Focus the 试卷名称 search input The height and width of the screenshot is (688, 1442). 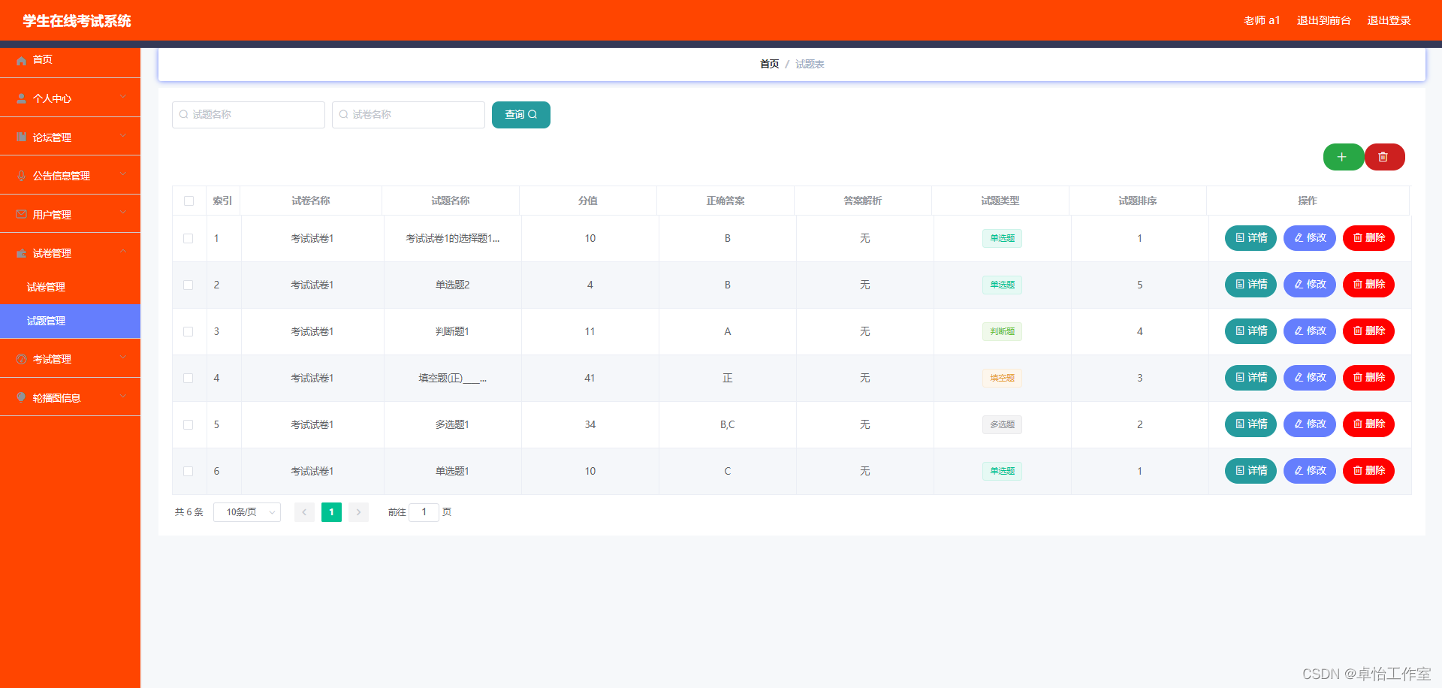click(409, 115)
